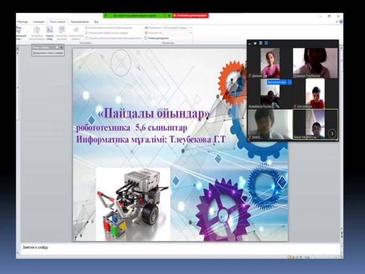Image resolution: width=365 pixels, height=274 pixels.
Task: Enable 'Режим докладчика' presenter view checkbox
Action: point(147,38)
